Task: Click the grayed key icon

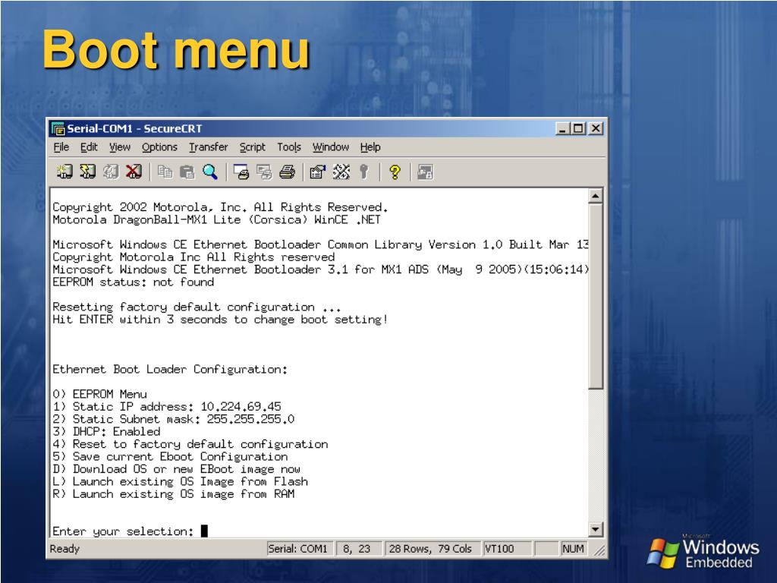Action: click(363, 172)
